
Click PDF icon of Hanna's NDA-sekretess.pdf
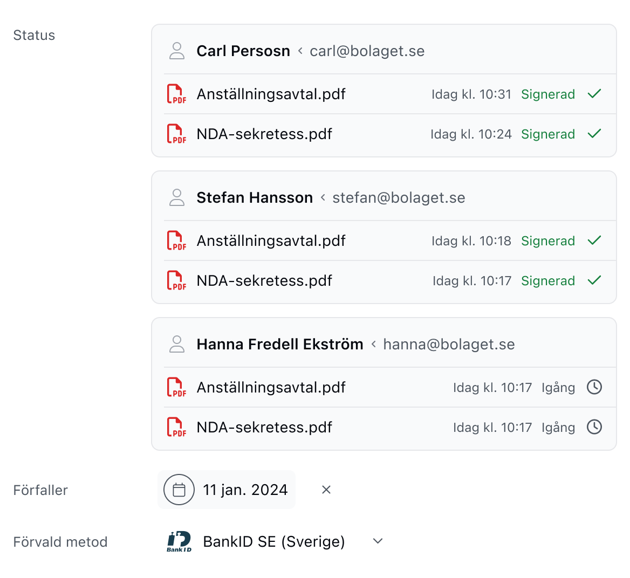[x=177, y=427]
